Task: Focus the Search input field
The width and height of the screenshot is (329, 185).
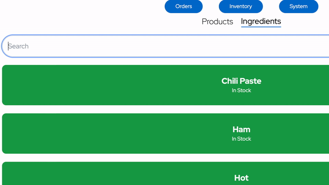Action: [166, 46]
